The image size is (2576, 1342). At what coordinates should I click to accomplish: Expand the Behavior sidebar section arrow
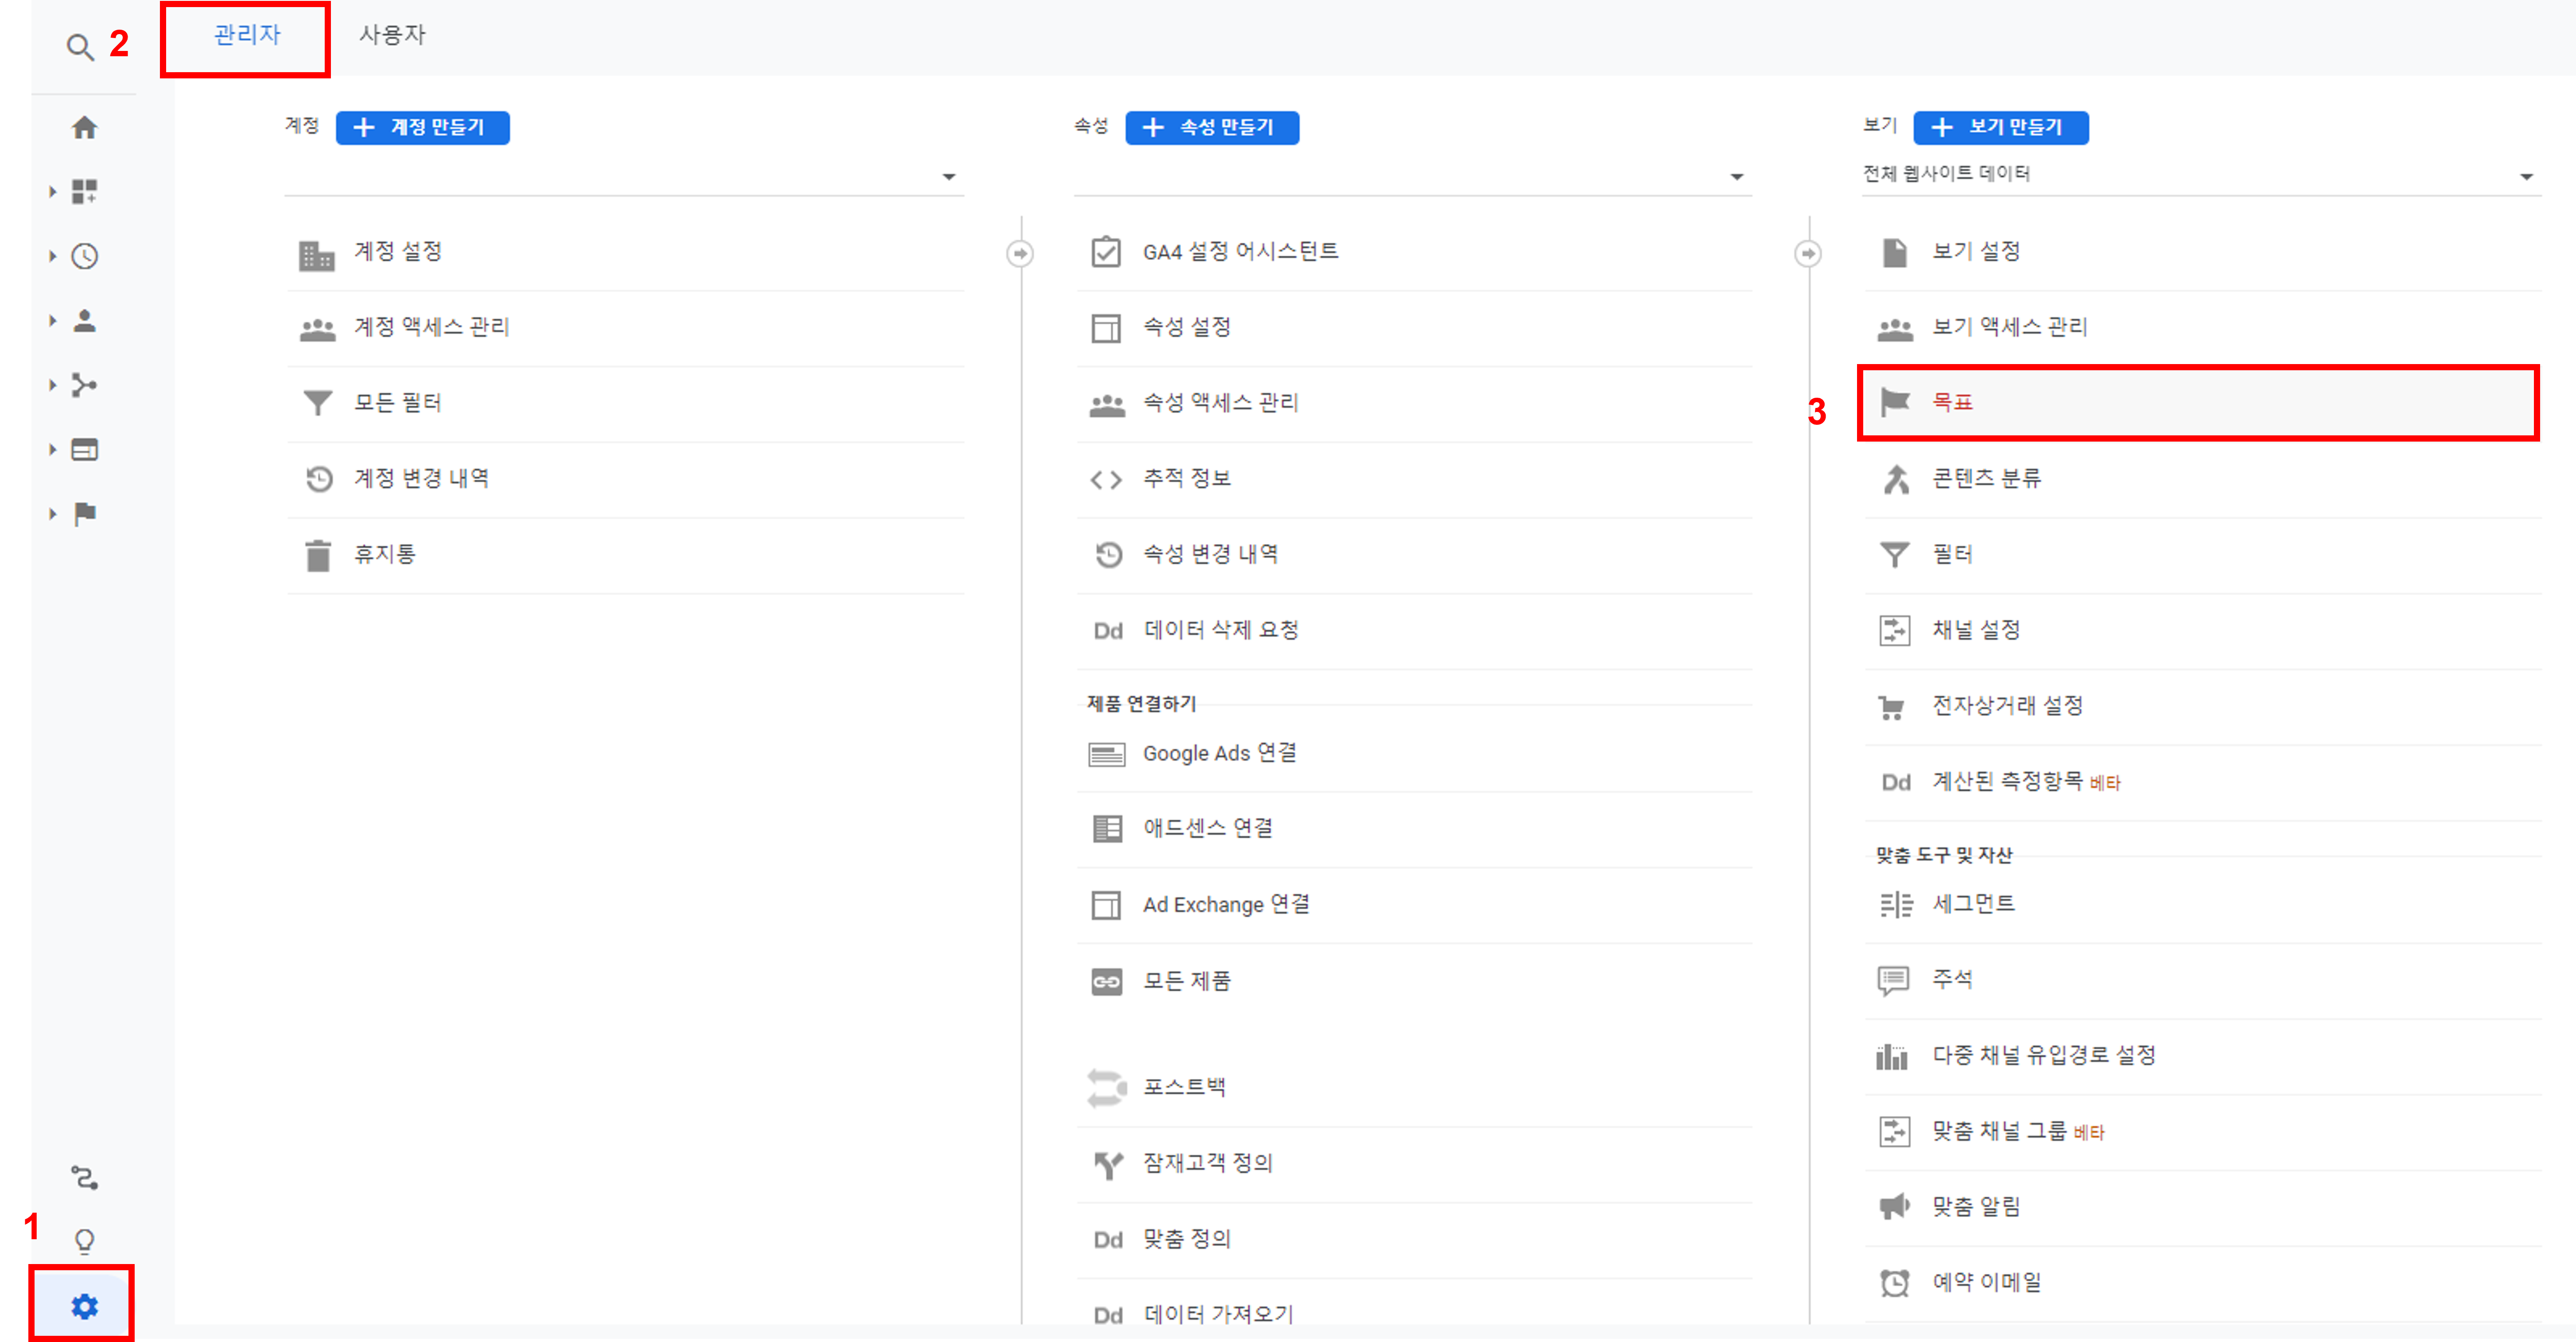point(53,450)
